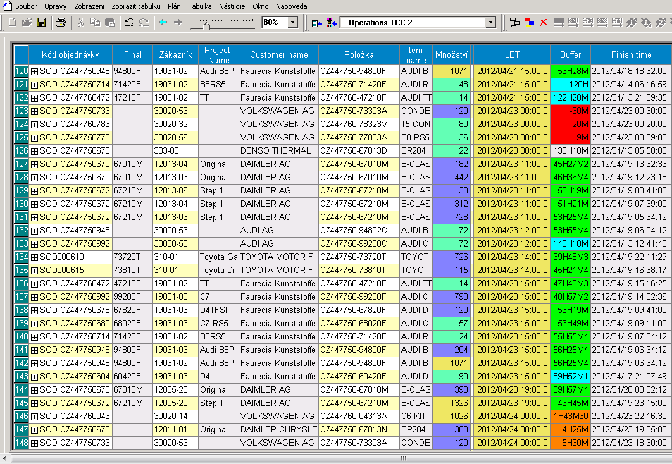672x464 pixels.
Task: Click the gray forward arrow
Action: click(x=178, y=22)
